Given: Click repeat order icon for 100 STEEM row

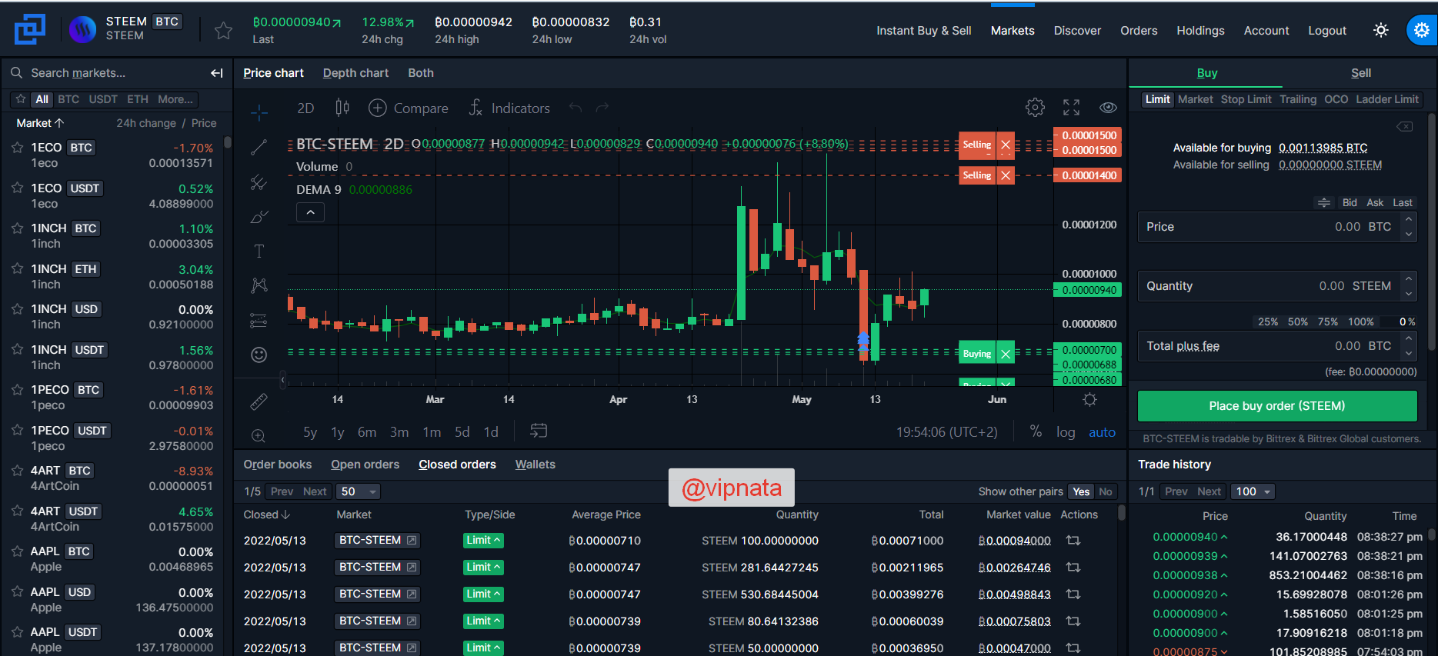Looking at the screenshot, I should (1073, 541).
